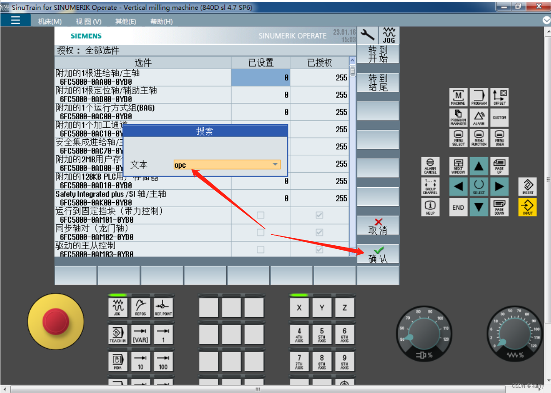Click the wrench setup icon in HMI header
The width and height of the screenshot is (551, 393).
[367, 35]
